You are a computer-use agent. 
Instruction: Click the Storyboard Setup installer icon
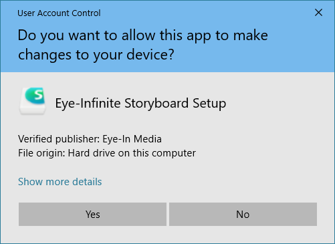[x=33, y=102]
